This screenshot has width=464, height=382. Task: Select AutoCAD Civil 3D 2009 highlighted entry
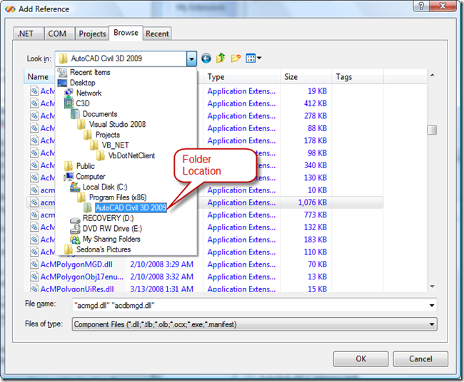131,207
